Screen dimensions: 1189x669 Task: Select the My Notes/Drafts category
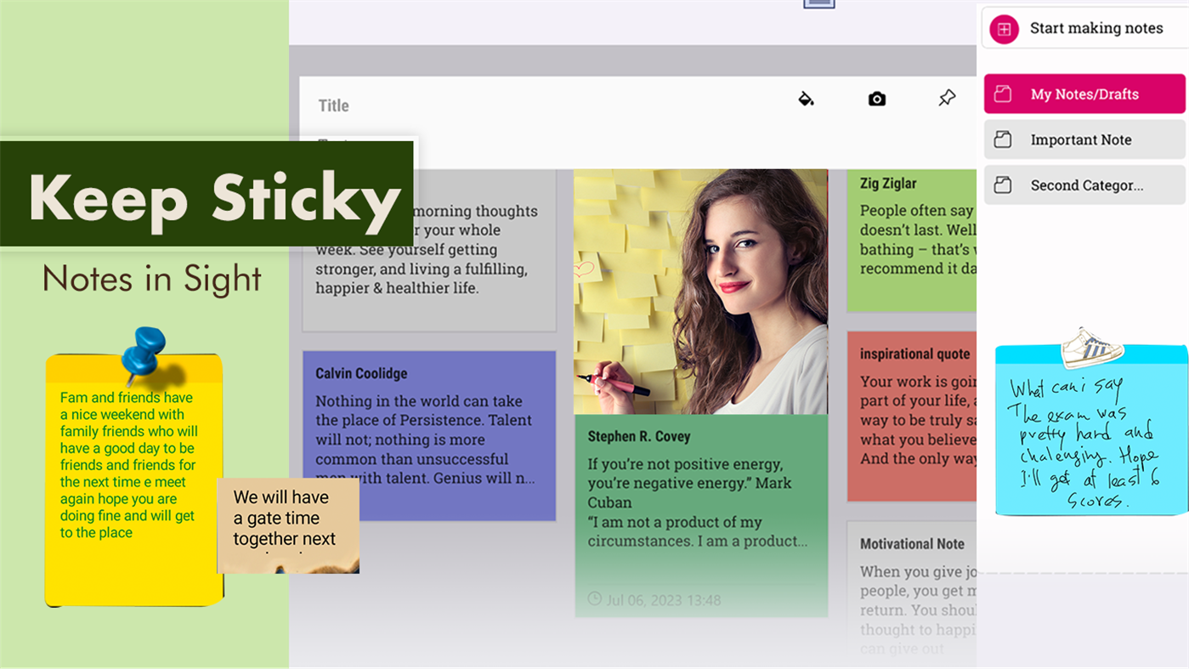[1084, 94]
